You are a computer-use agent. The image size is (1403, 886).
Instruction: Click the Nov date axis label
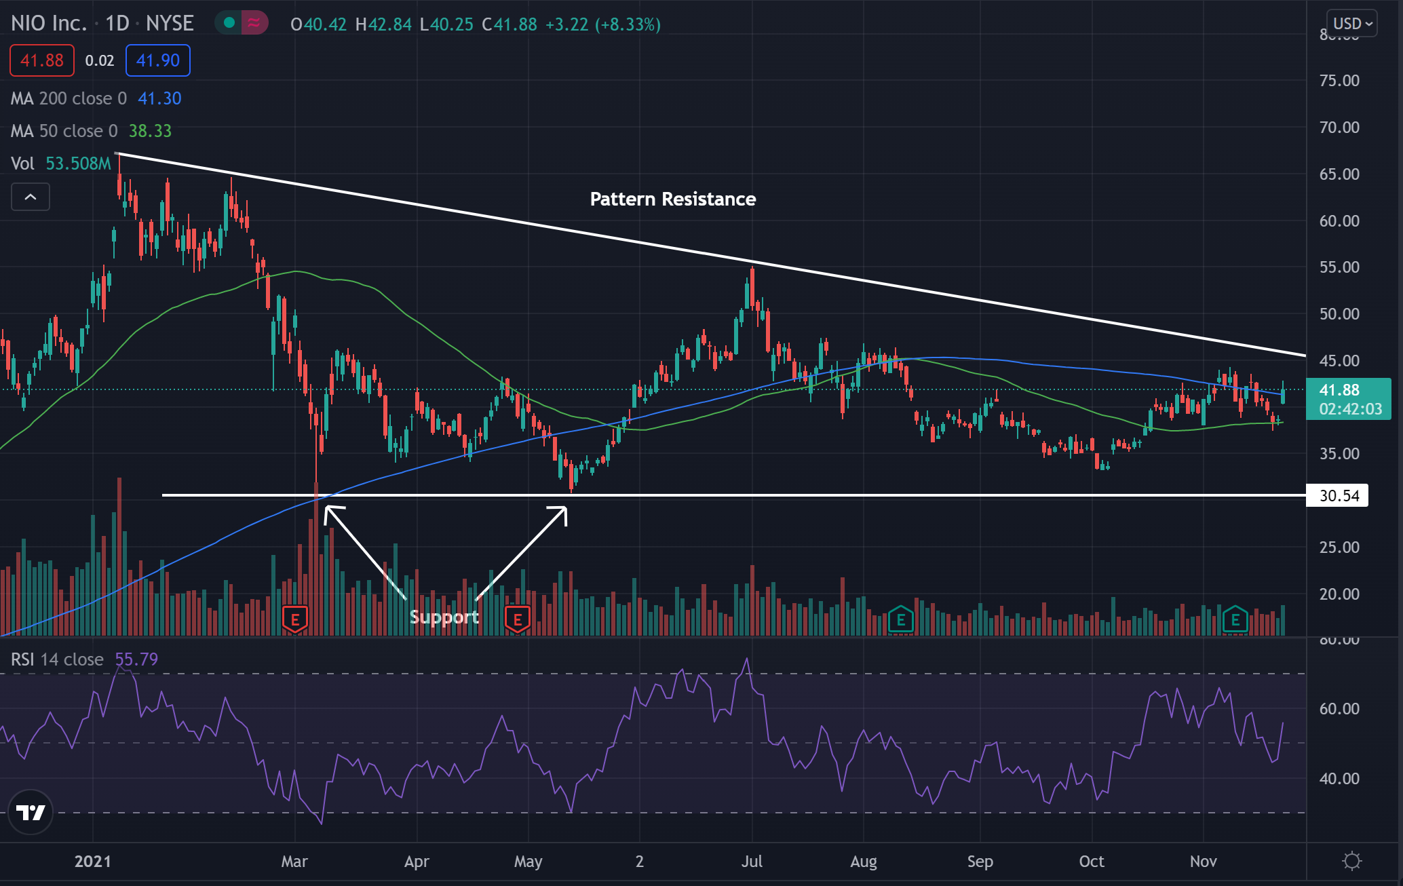tap(1203, 862)
